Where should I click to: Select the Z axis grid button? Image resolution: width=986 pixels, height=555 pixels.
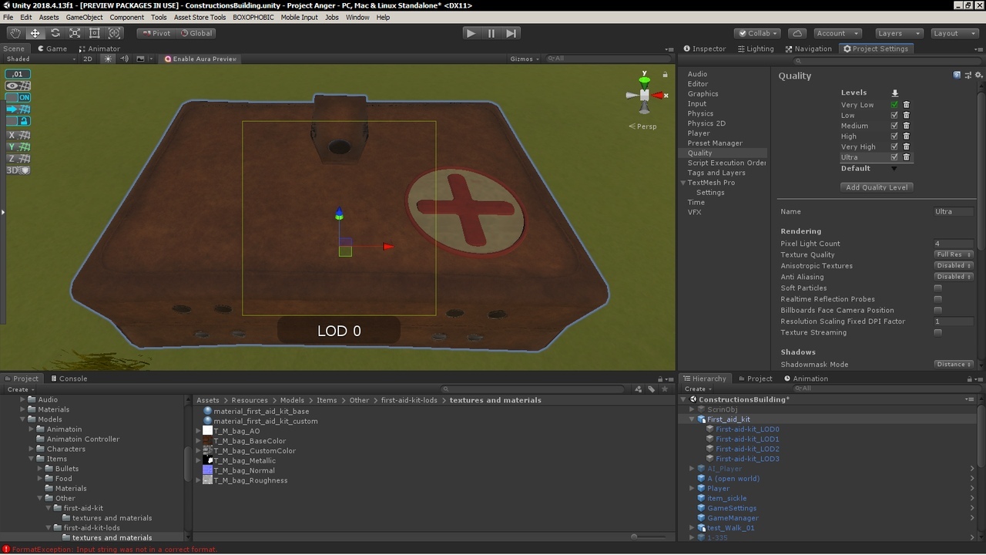click(18, 159)
